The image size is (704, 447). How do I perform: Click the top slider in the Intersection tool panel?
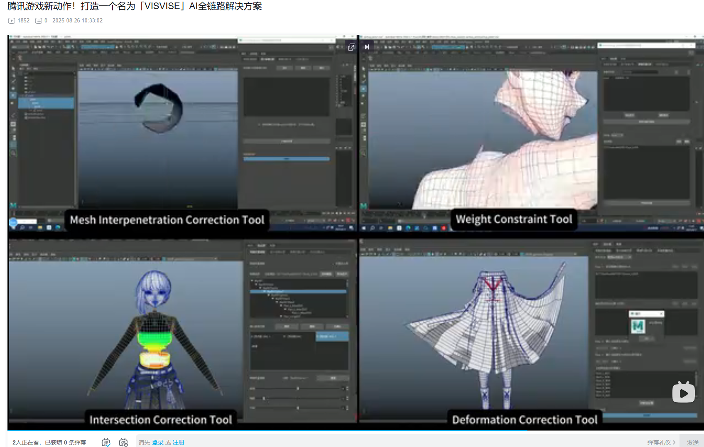pyautogui.click(x=298, y=388)
